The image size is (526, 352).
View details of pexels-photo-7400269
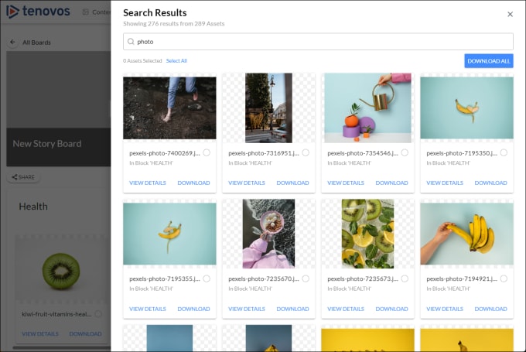pyautogui.click(x=148, y=183)
